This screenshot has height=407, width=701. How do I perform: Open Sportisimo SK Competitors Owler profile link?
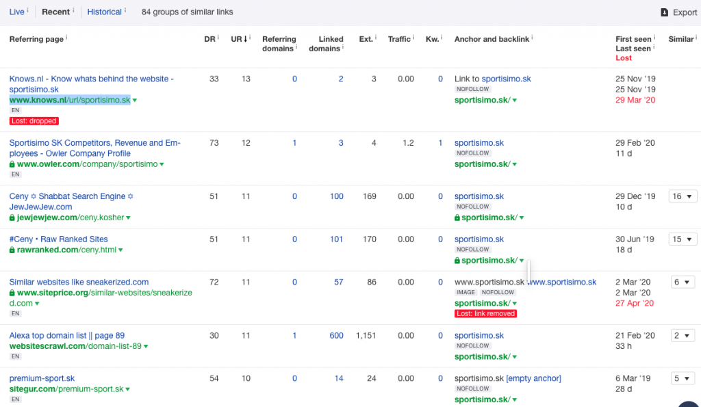[94, 148]
